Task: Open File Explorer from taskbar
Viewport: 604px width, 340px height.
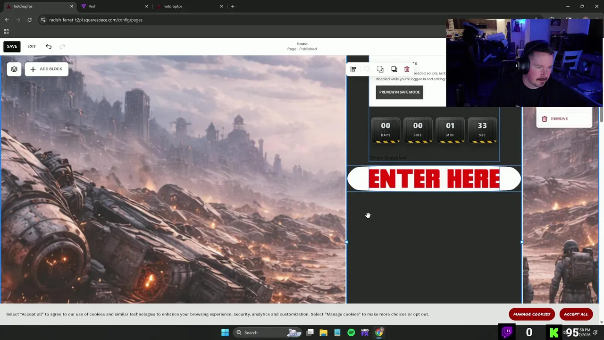Action: pyautogui.click(x=323, y=332)
